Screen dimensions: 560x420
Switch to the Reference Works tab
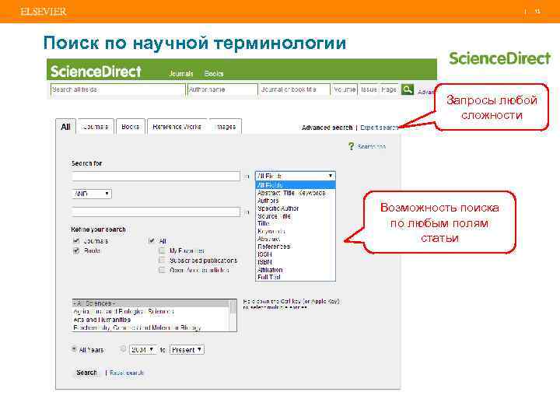pos(177,127)
